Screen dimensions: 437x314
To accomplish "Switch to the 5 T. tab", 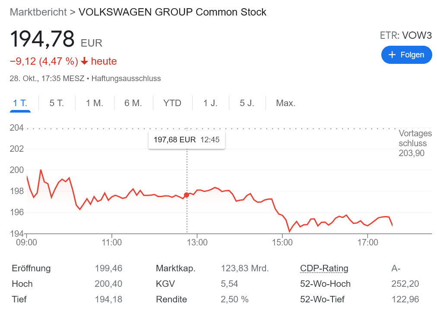I will tap(57, 103).
